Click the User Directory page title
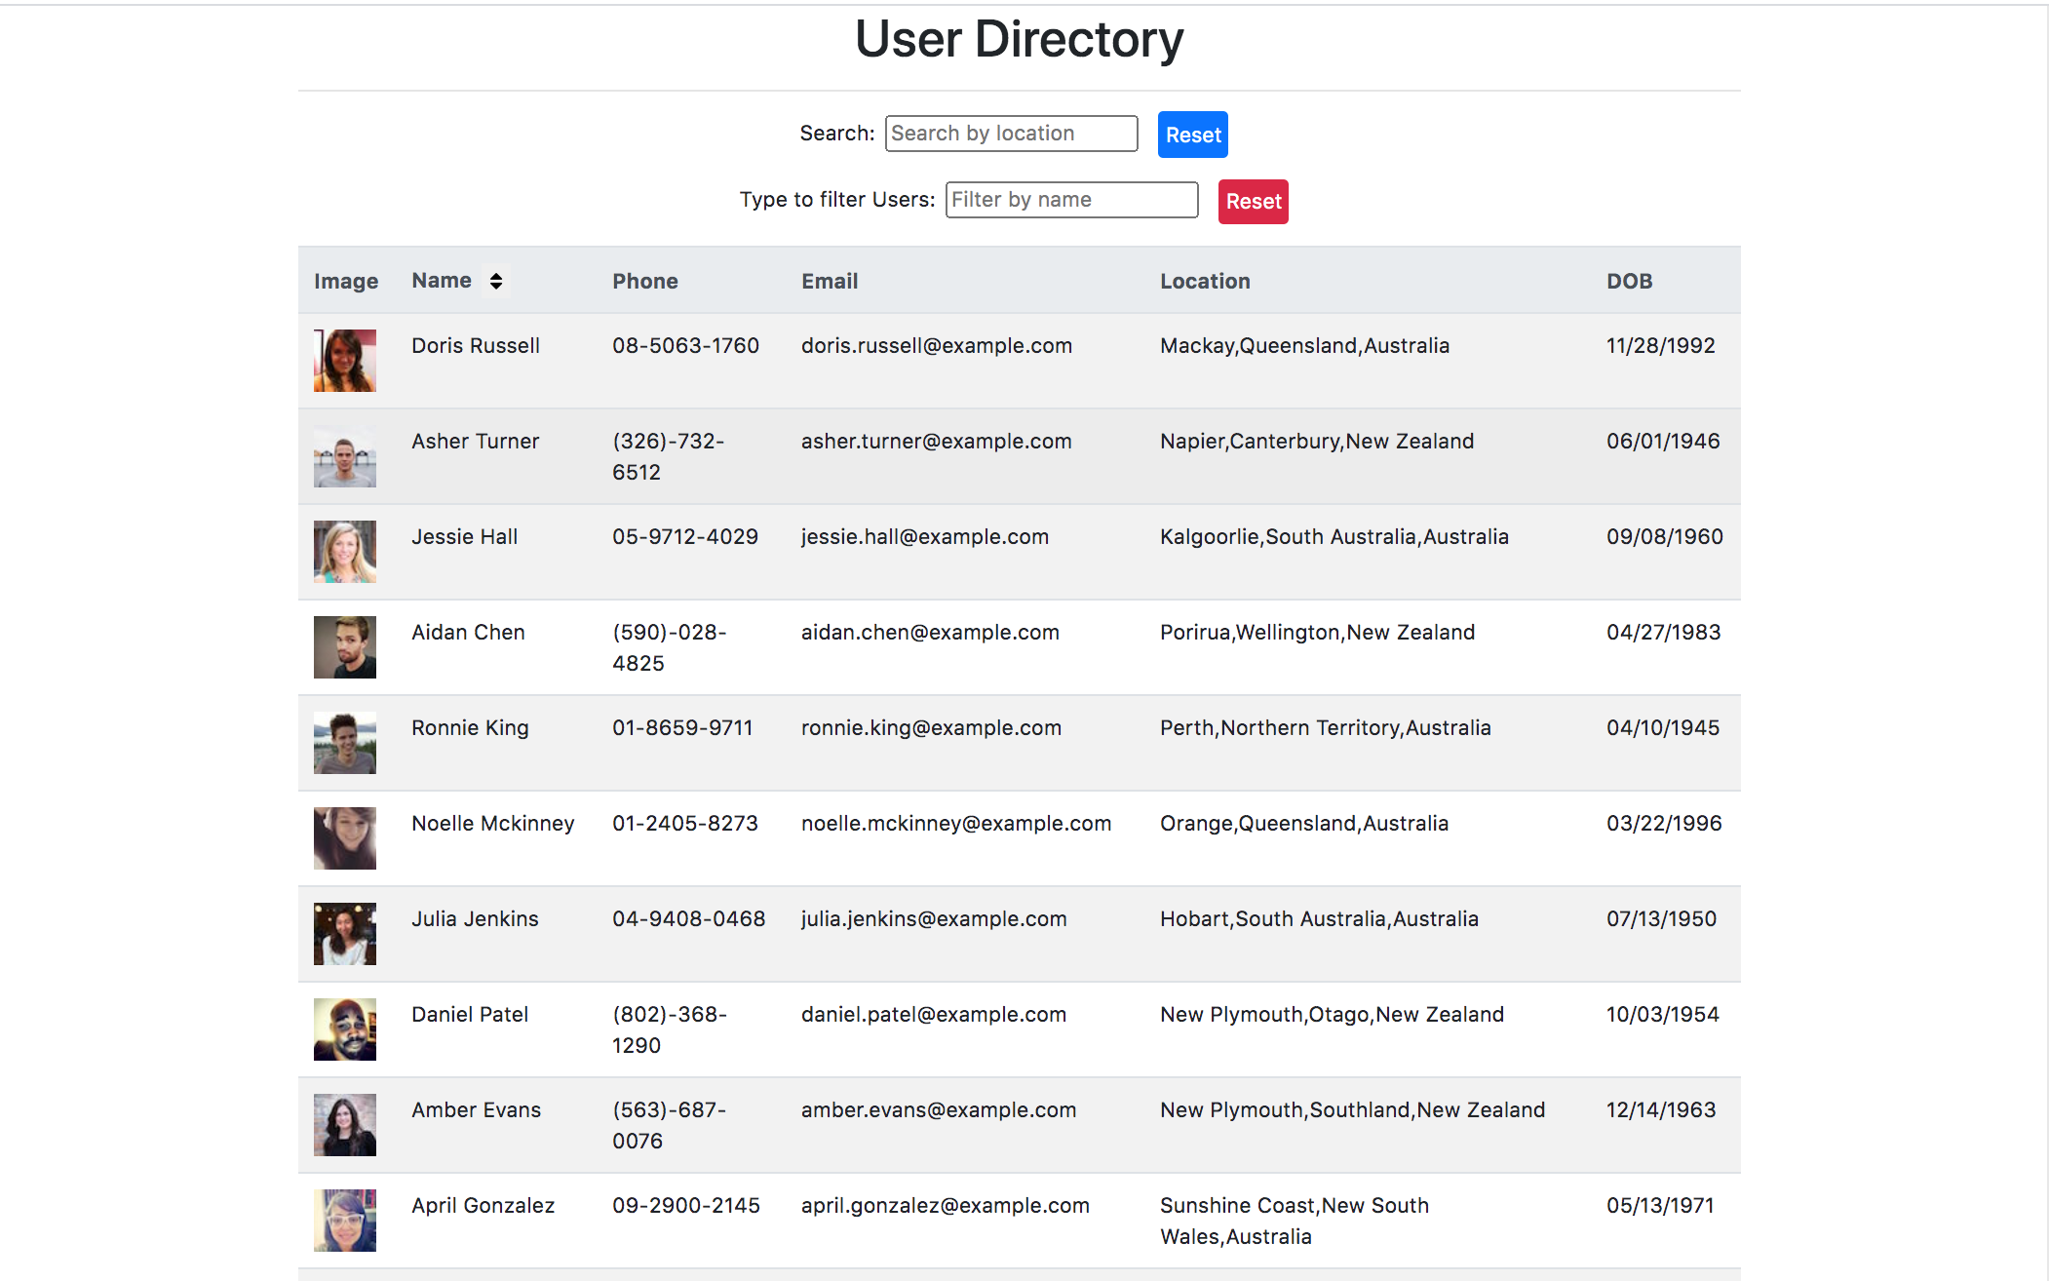Viewport: 2049px width, 1281px height. coord(1019,39)
